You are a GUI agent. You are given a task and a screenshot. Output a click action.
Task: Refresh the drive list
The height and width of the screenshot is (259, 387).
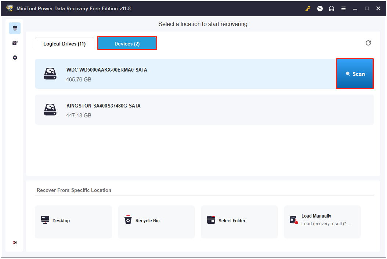pos(368,43)
